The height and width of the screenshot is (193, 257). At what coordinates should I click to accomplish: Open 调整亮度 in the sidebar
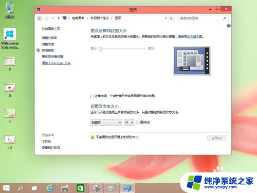[x=48, y=44]
